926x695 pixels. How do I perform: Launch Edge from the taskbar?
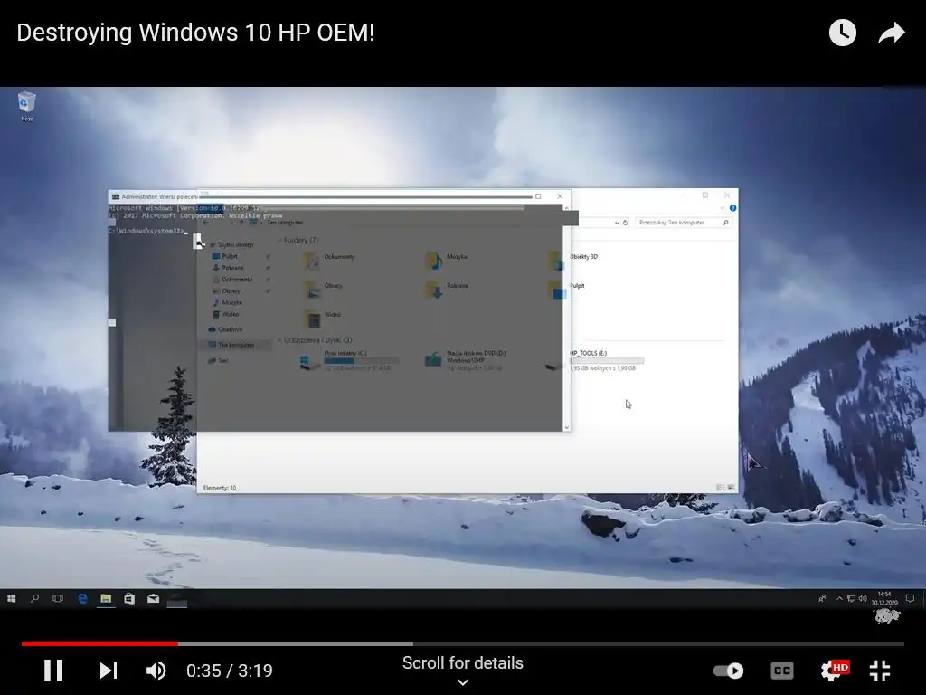click(82, 599)
